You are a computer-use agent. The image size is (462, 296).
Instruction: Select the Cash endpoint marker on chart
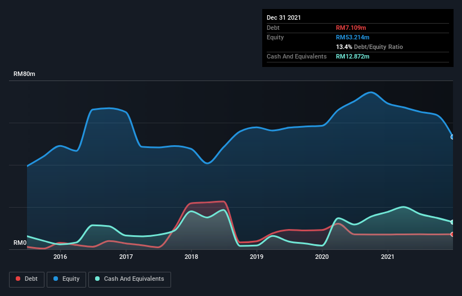452,222
